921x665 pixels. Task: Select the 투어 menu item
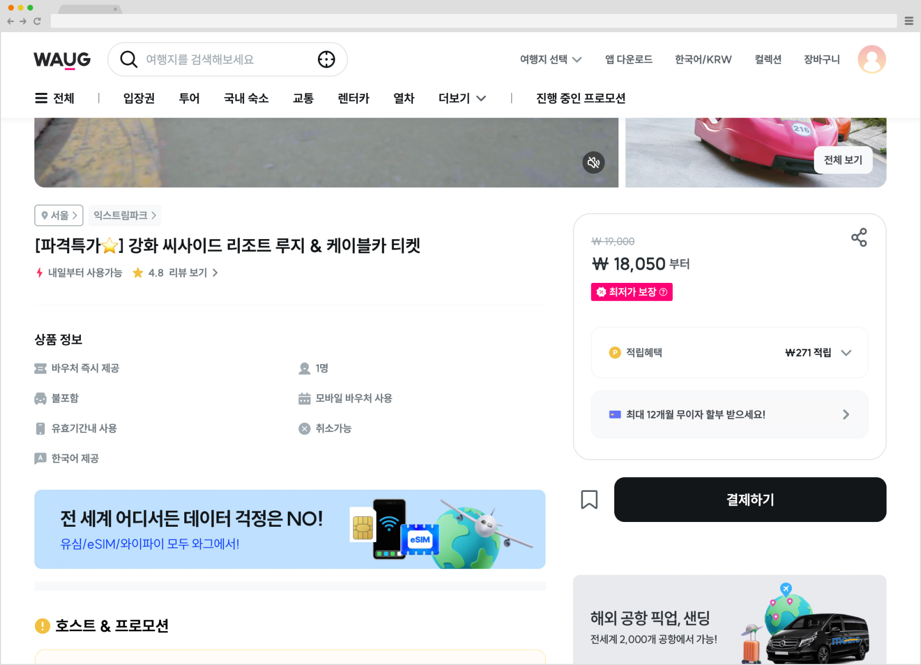pos(189,98)
